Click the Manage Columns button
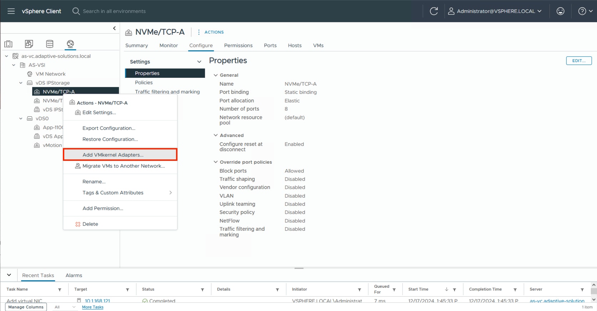Screen dimensions: 597x311 (26, 307)
